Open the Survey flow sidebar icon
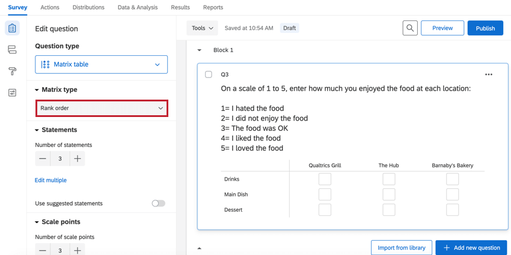Screen dimensions: 511x255 pyautogui.click(x=12, y=50)
